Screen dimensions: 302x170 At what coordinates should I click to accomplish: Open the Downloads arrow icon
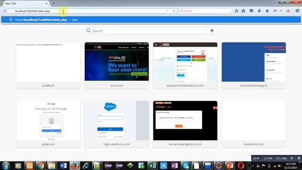click(259, 11)
